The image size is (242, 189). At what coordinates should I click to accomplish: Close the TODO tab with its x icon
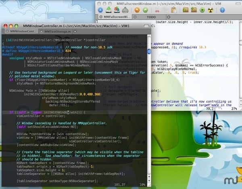point(135,17)
